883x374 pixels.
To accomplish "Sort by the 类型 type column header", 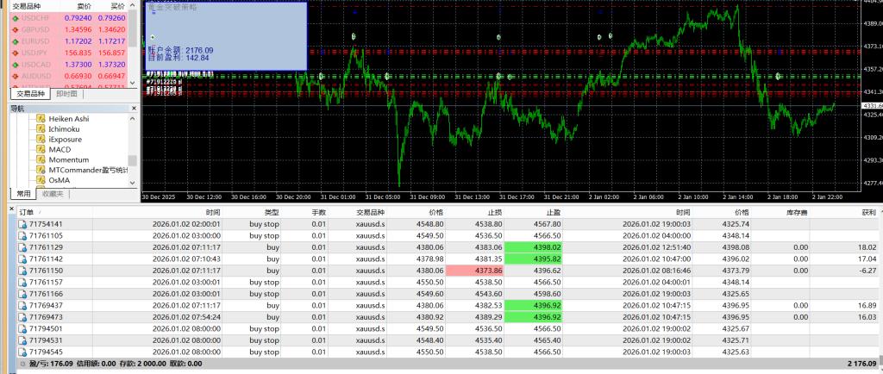I will click(x=271, y=212).
